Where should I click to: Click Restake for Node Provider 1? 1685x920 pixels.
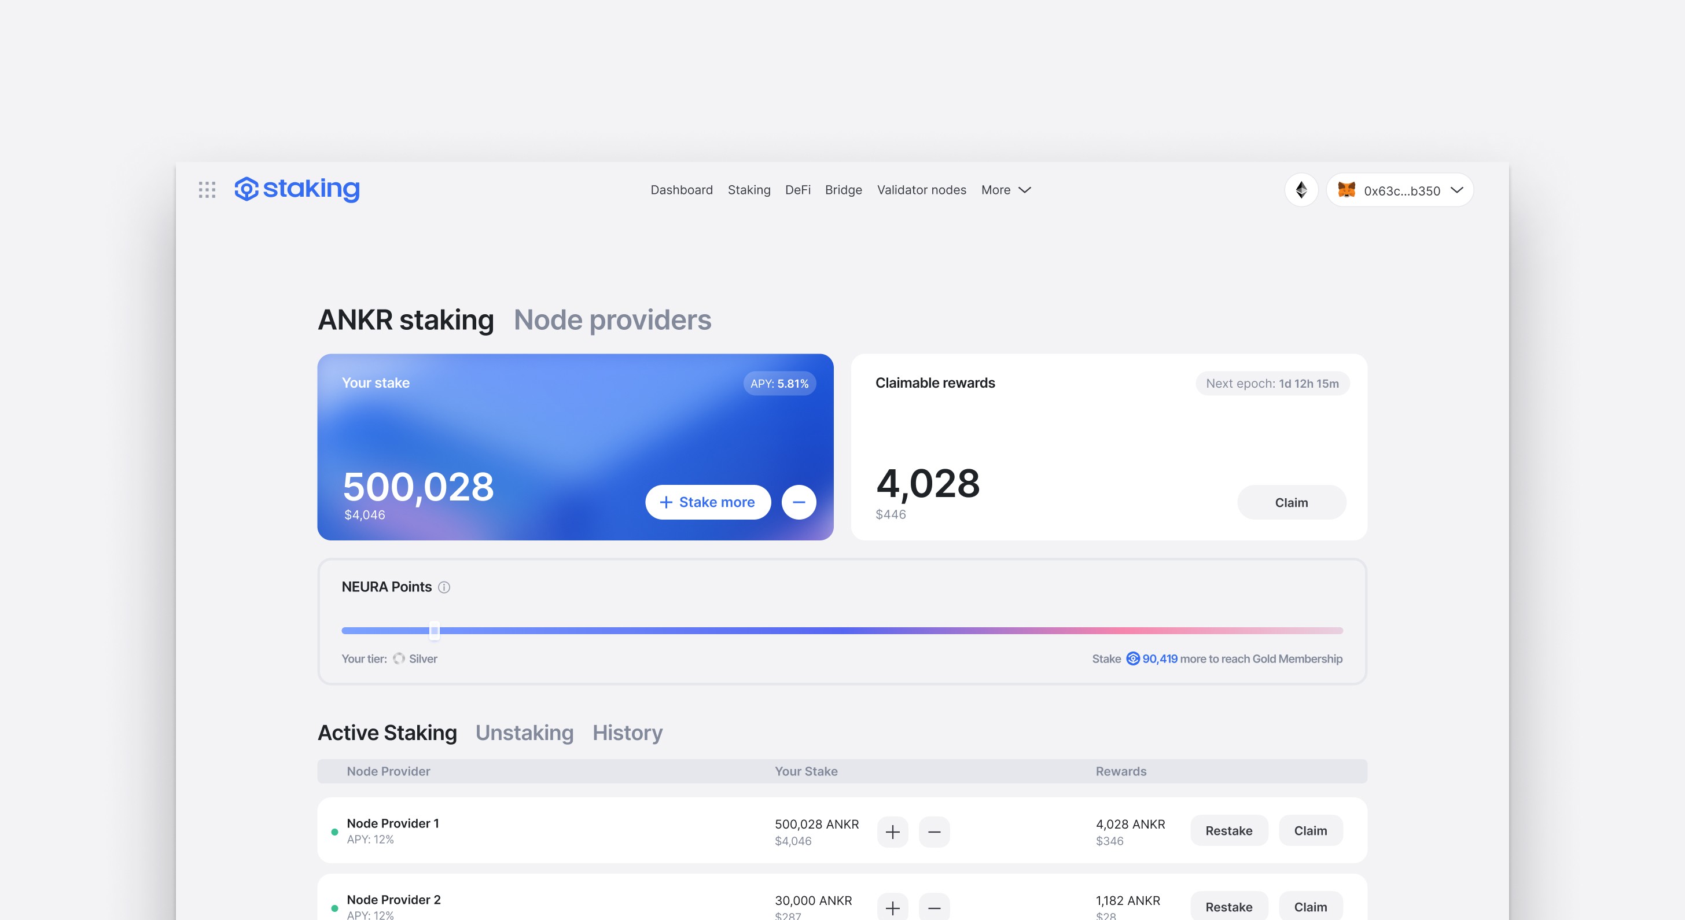1228,830
